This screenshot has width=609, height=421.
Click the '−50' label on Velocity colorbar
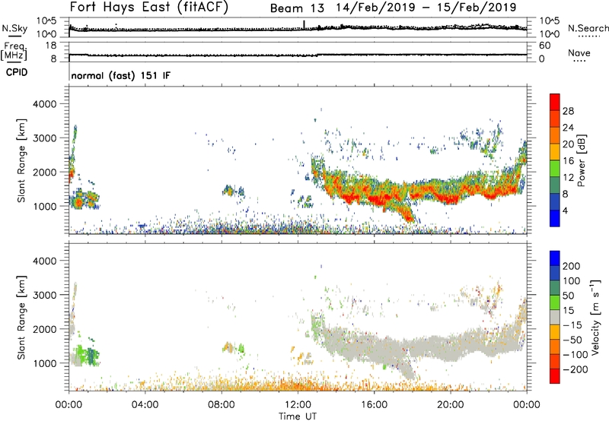coord(572,340)
